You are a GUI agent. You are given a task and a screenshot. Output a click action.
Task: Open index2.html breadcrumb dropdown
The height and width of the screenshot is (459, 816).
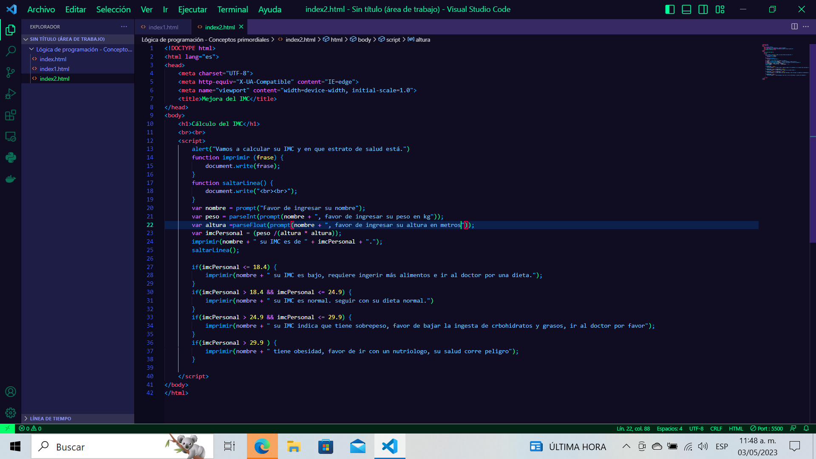click(x=297, y=40)
